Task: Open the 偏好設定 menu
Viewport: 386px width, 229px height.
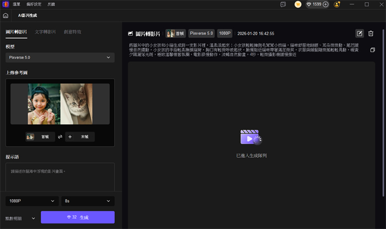Action: [x=34, y=4]
